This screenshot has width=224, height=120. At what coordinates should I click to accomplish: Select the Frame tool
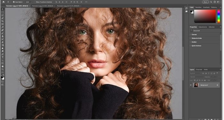coord(3,24)
